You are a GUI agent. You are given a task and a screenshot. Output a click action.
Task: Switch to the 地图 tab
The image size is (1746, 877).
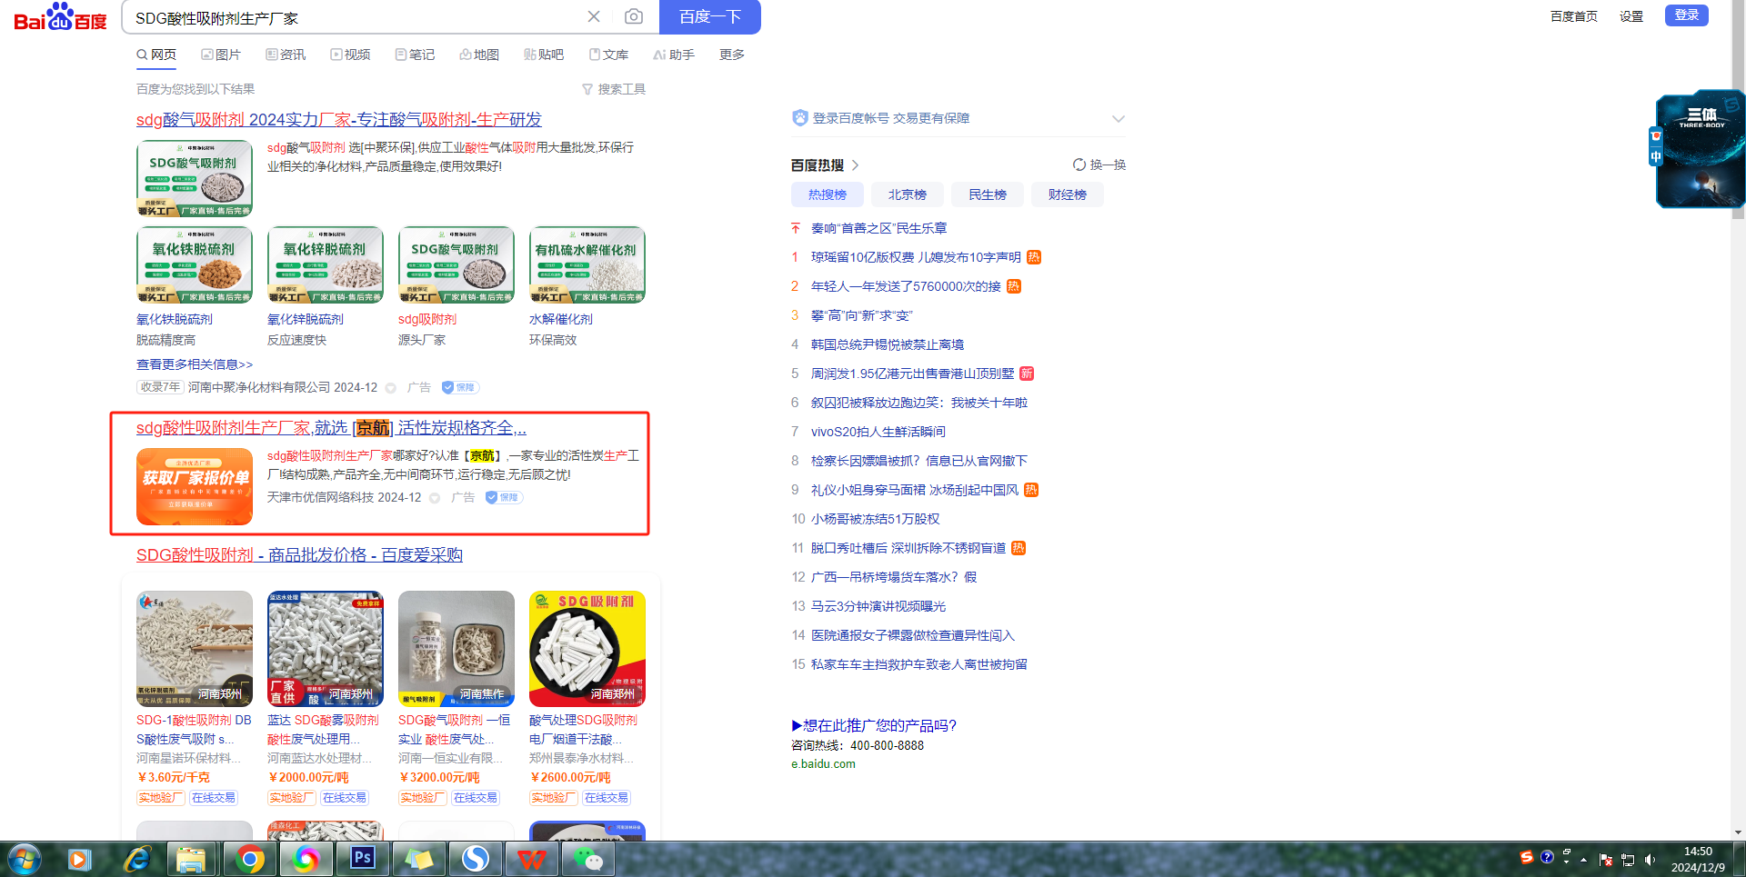[479, 55]
